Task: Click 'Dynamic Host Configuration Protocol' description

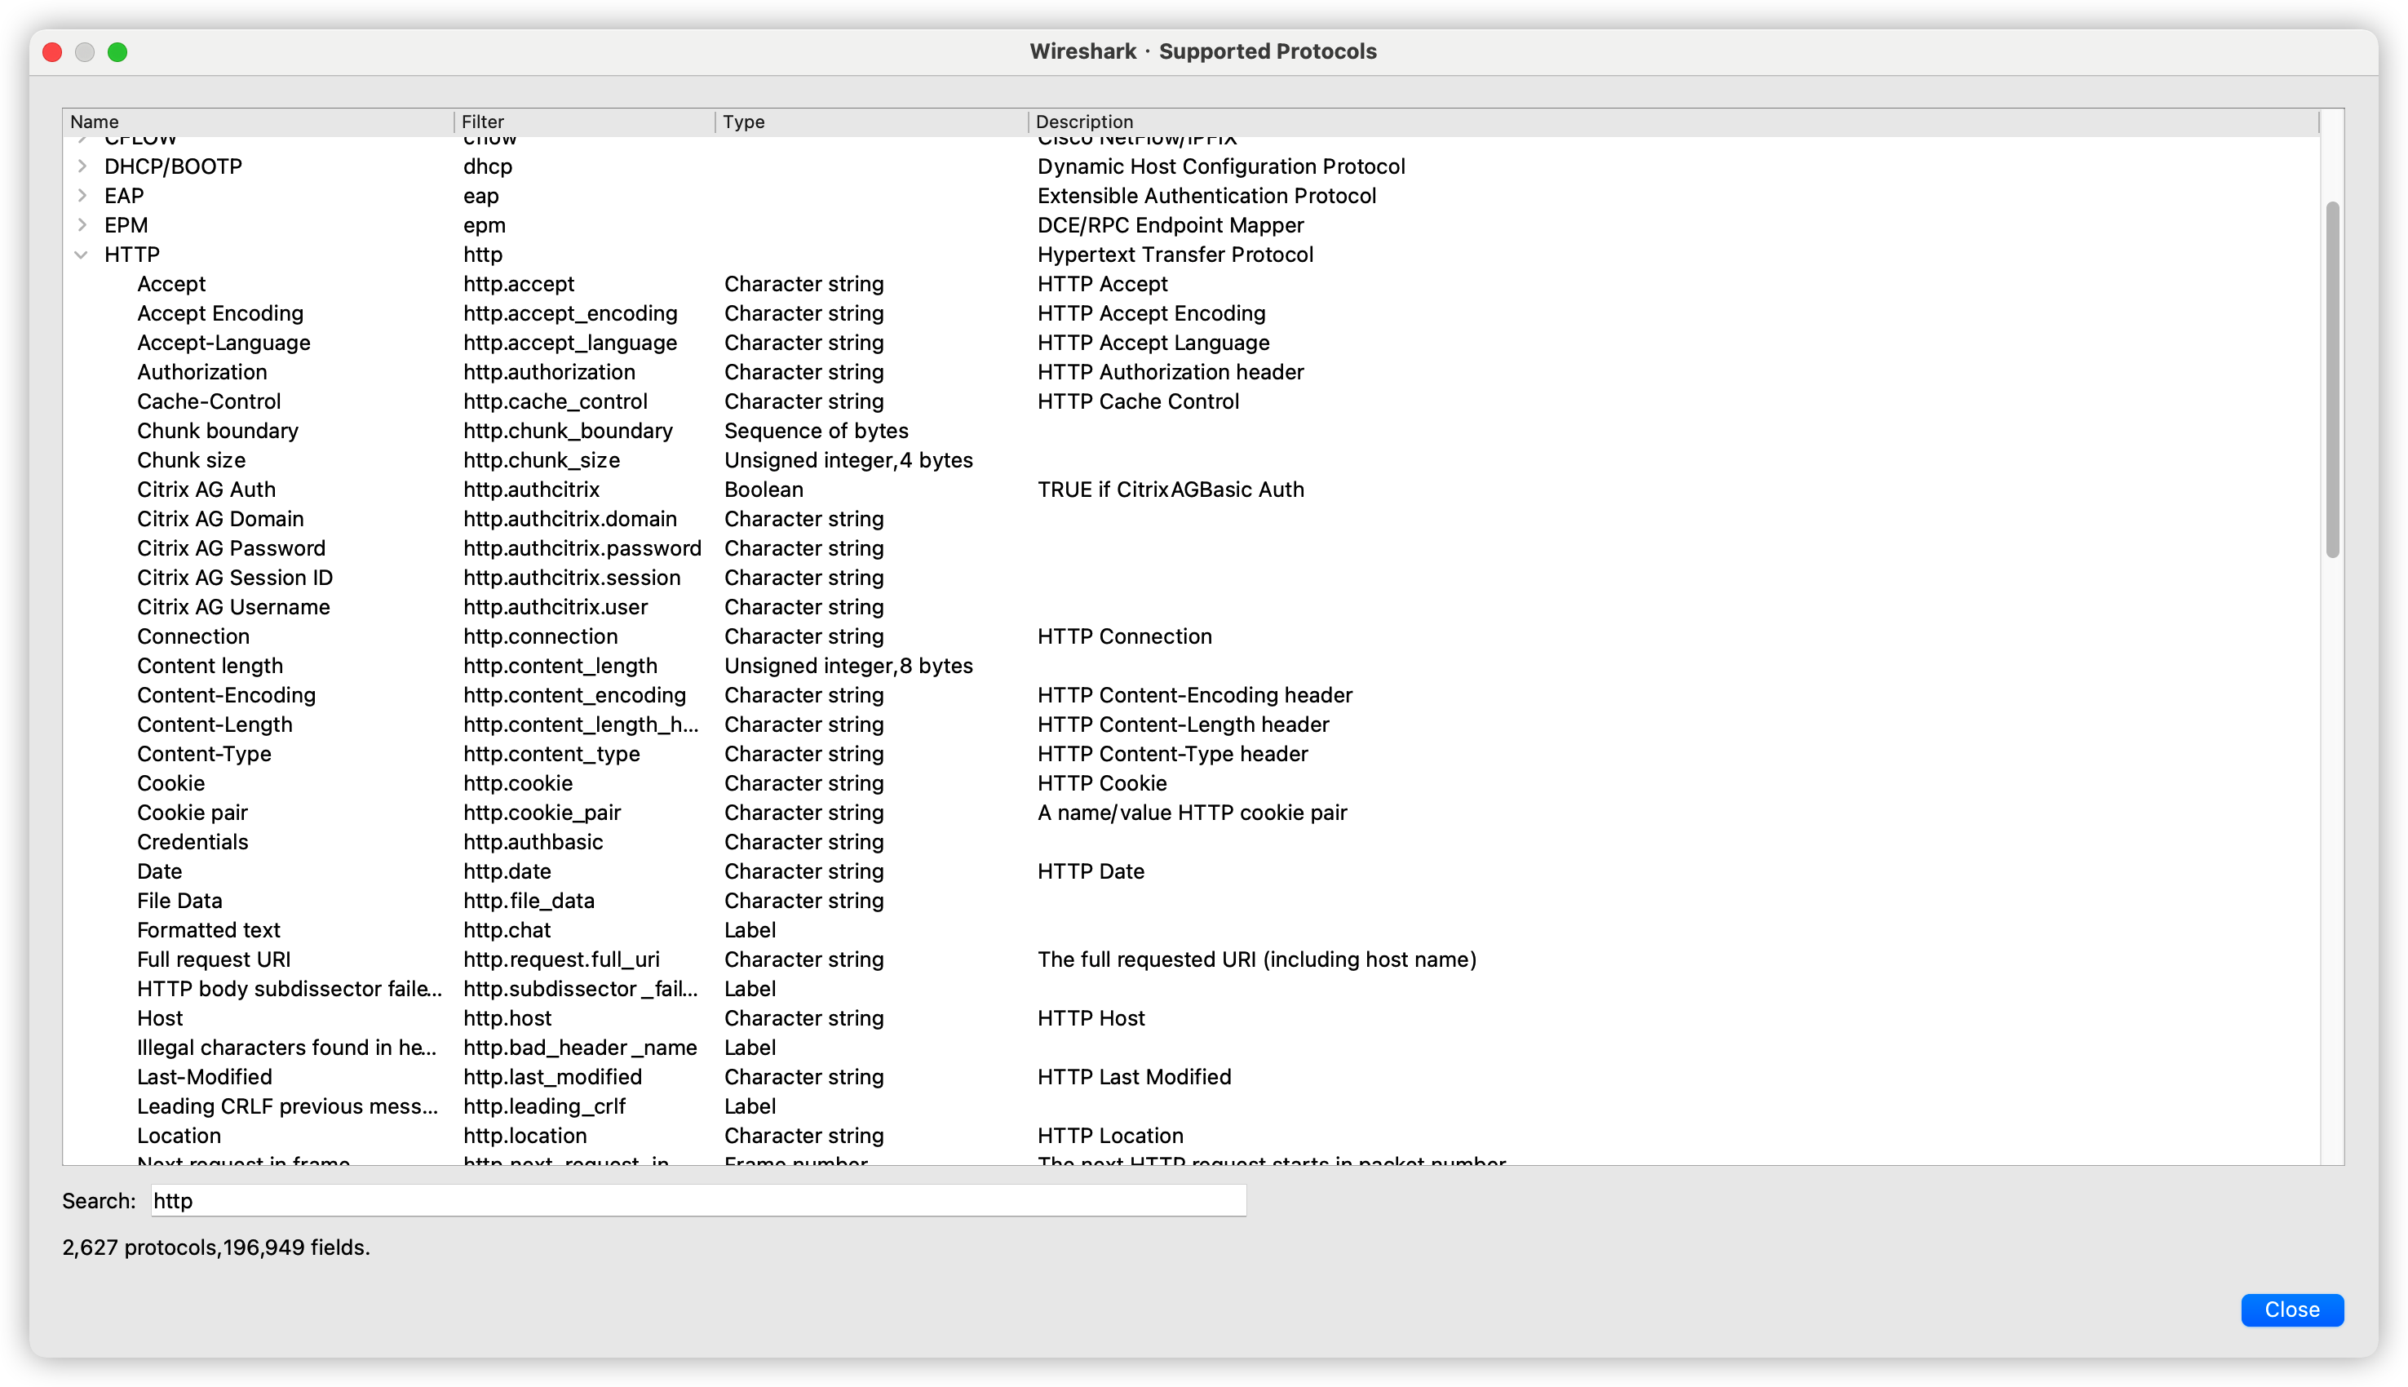Action: (1220, 166)
